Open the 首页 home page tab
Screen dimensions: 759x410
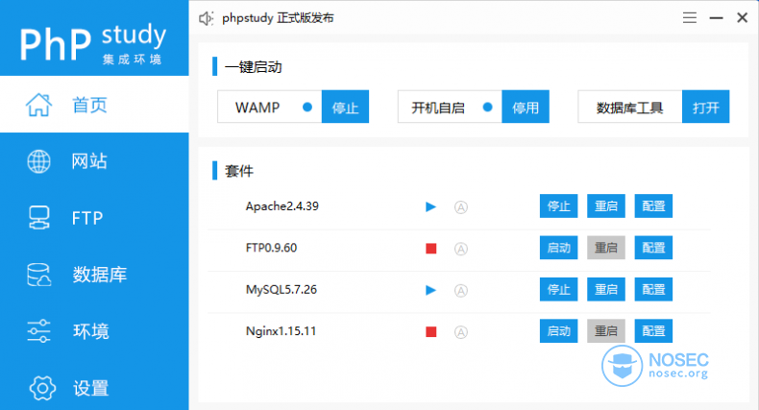click(x=94, y=105)
